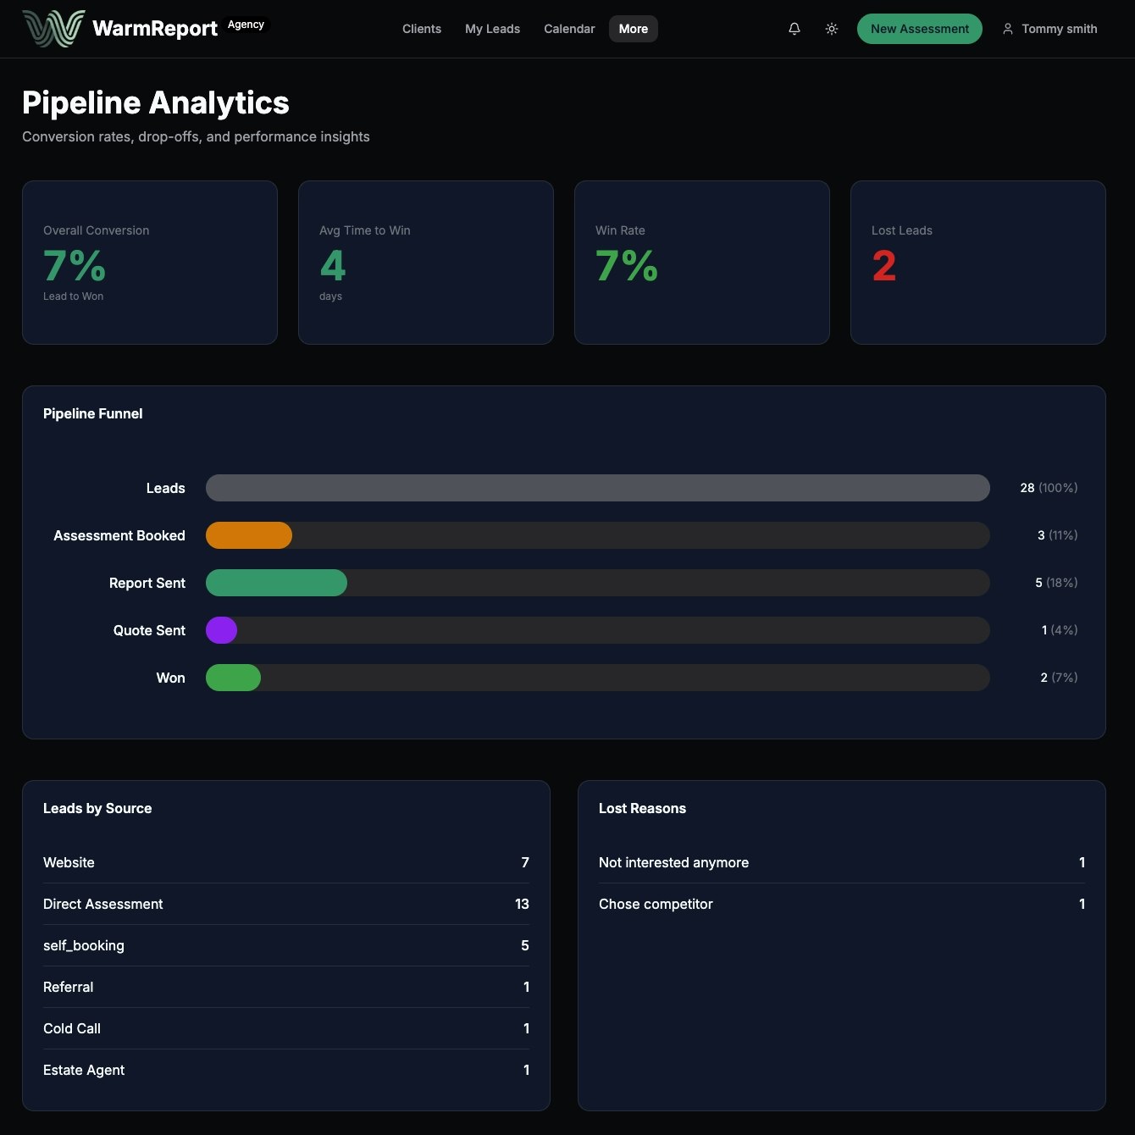The image size is (1135, 1135).
Task: Click the Won funnel bar
Action: (234, 677)
